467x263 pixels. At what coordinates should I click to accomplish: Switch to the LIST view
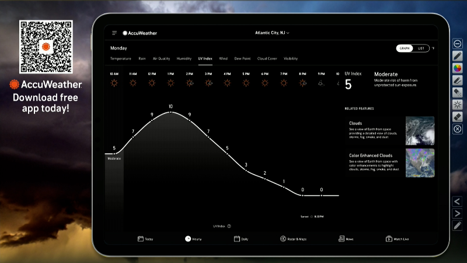[x=421, y=49]
